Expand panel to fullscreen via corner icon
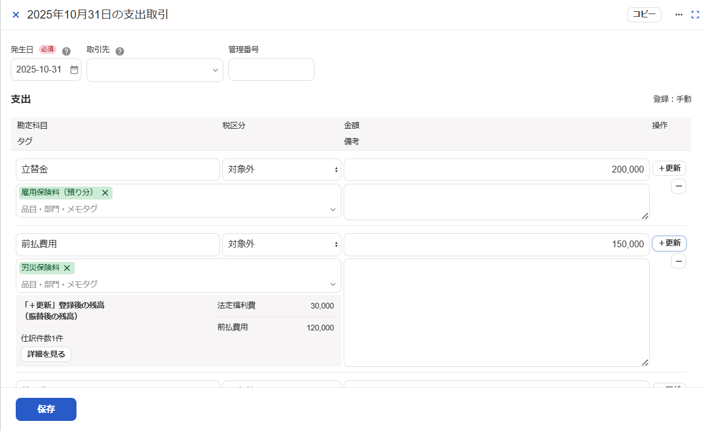Image resolution: width=702 pixels, height=431 pixels. click(x=695, y=15)
